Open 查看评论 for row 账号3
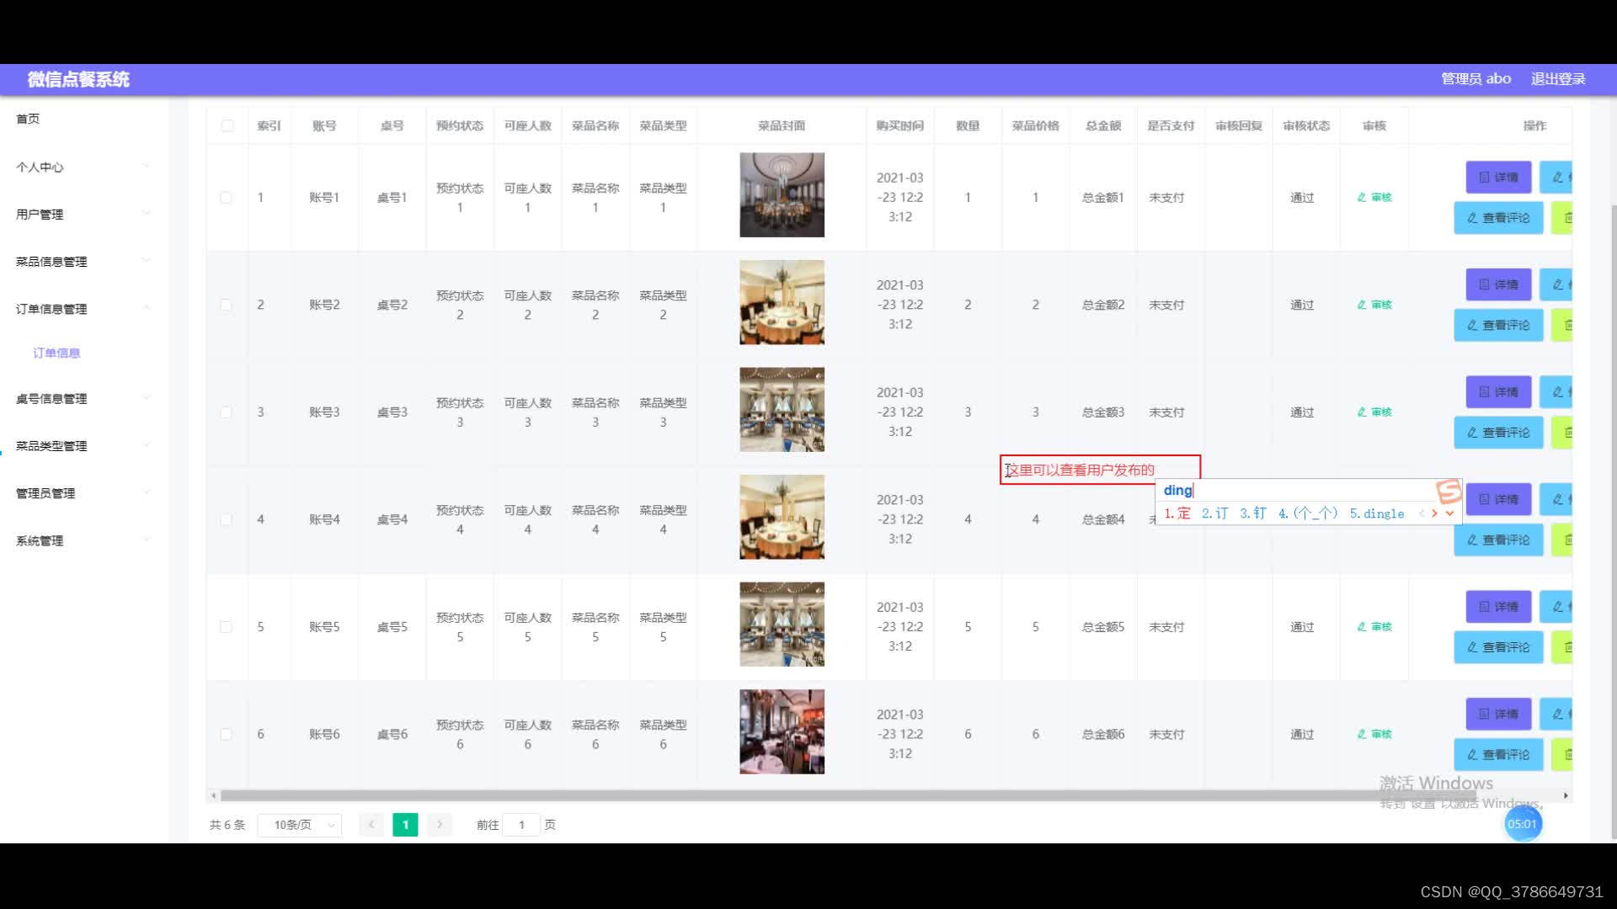The width and height of the screenshot is (1617, 909). click(x=1498, y=433)
